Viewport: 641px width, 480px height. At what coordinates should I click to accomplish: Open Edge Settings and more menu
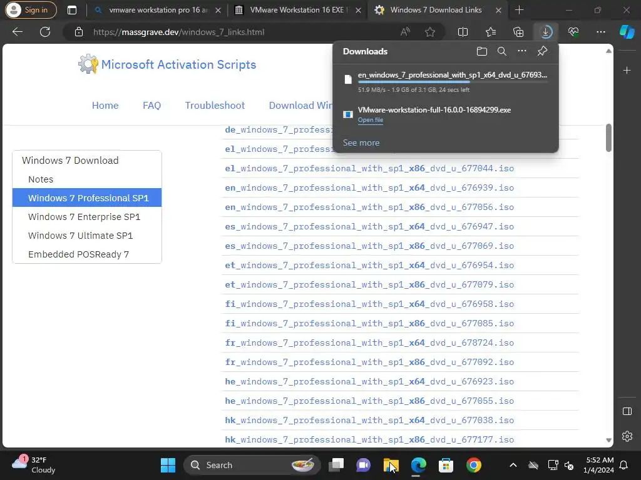[600, 32]
